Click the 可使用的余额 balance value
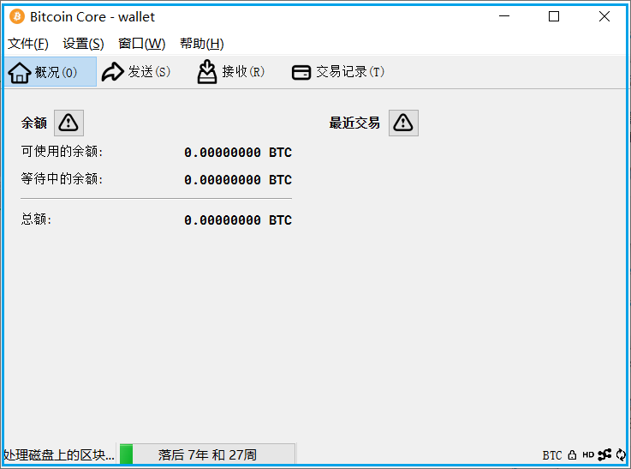Viewport: 631px width, 469px height. tap(238, 153)
